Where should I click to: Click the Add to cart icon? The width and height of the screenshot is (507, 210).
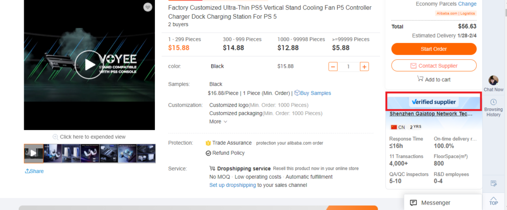pos(420,79)
